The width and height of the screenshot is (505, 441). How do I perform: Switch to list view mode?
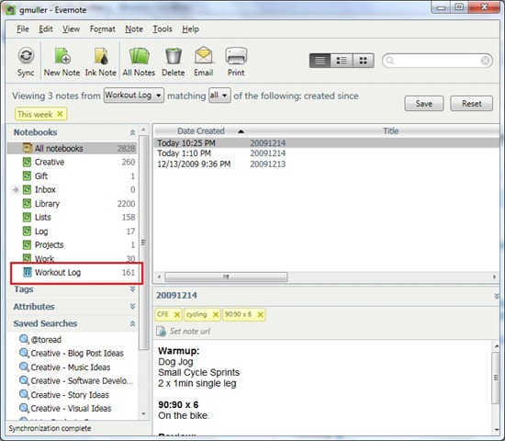[320, 61]
